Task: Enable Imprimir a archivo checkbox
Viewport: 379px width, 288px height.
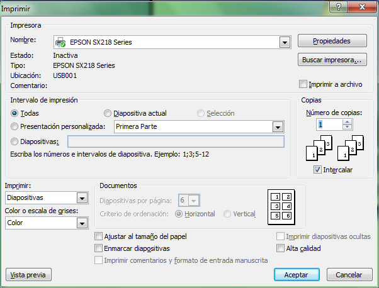Action: point(303,84)
